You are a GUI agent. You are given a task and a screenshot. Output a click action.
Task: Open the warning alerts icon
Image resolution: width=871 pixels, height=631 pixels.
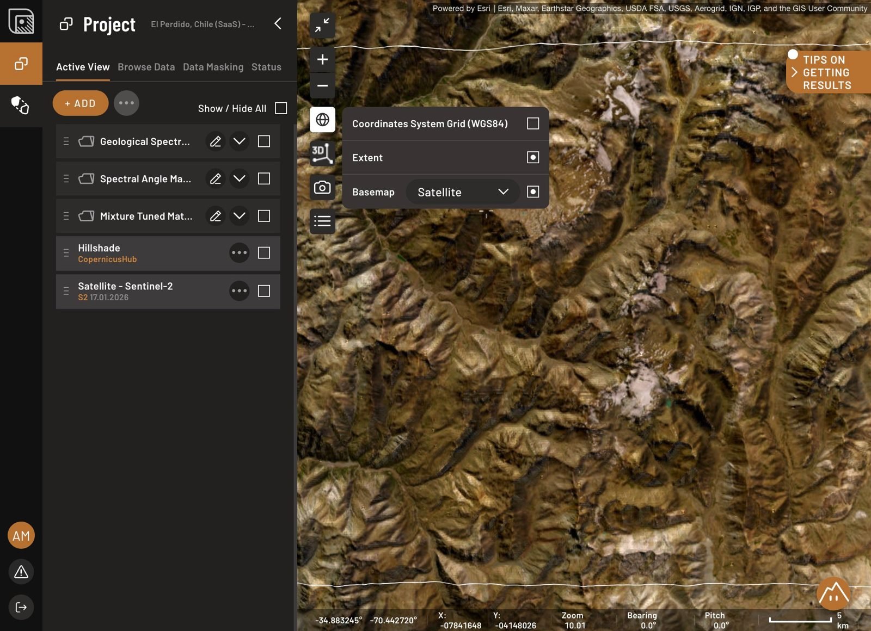pyautogui.click(x=21, y=572)
